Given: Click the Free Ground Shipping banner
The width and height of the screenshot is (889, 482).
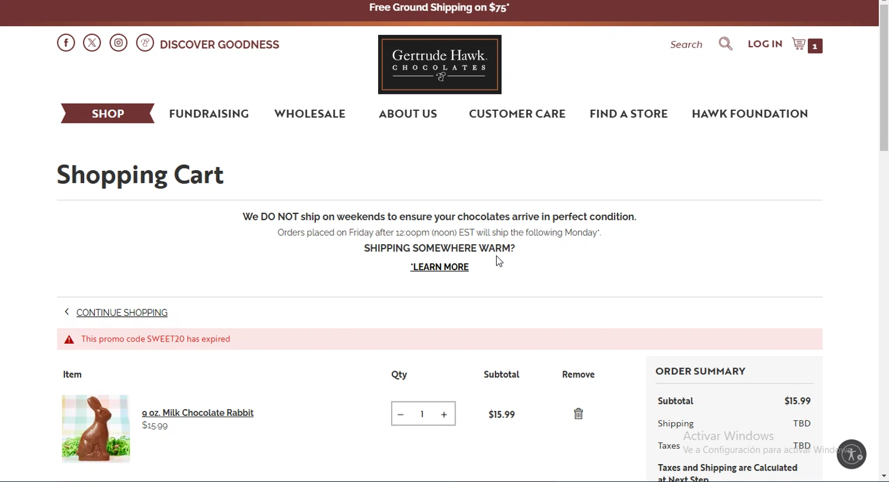Looking at the screenshot, I should (x=439, y=8).
